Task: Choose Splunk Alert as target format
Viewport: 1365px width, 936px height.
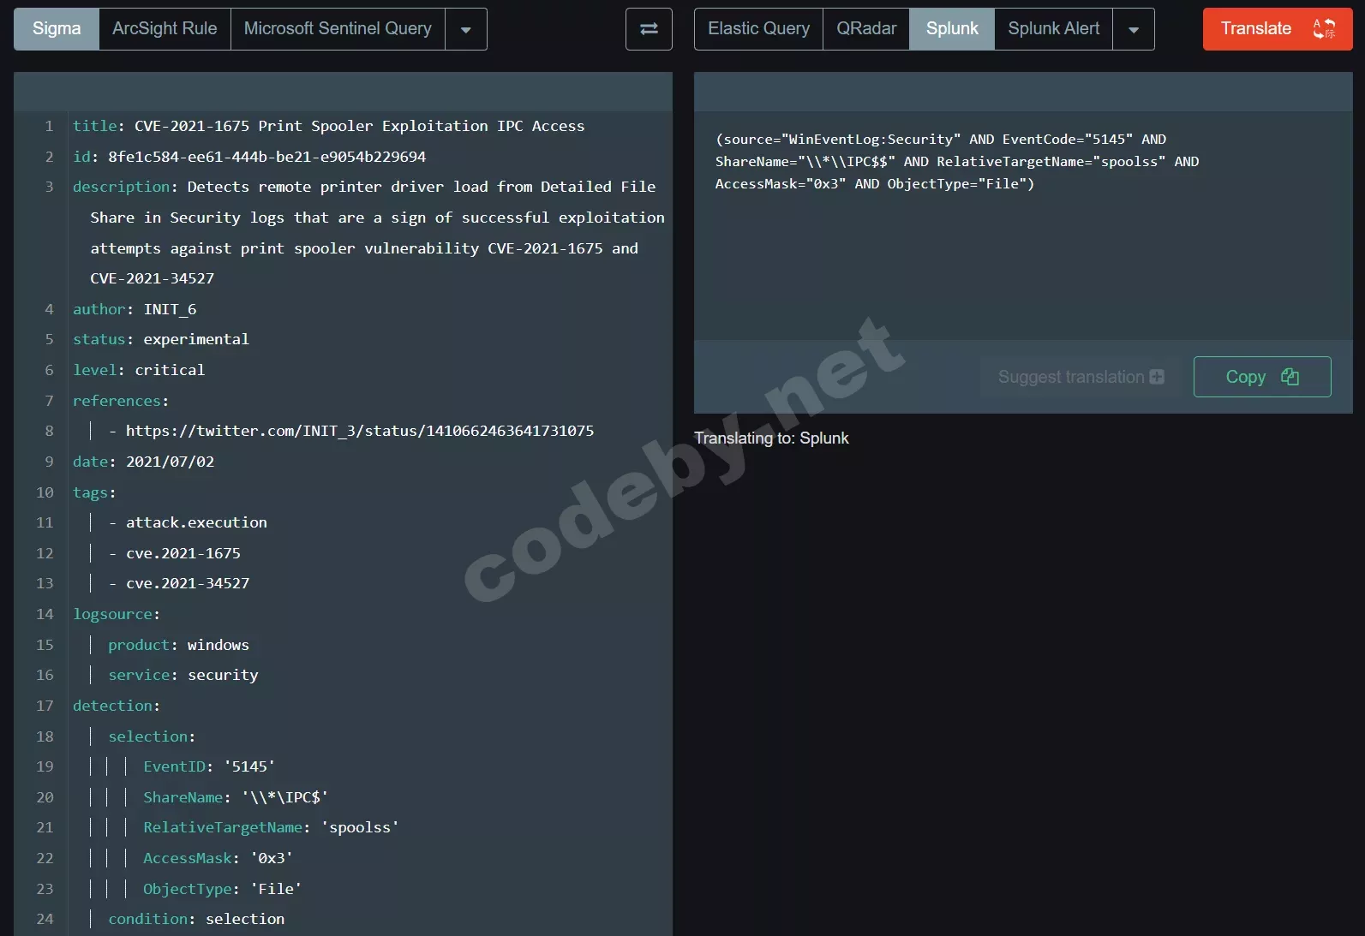Action: tap(1053, 29)
